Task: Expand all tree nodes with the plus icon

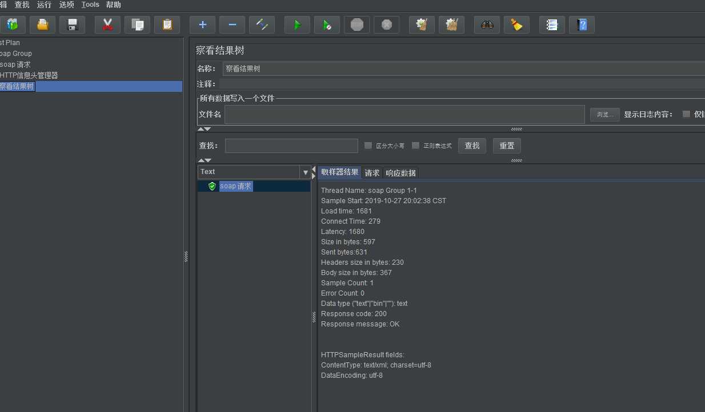Action: (202, 25)
